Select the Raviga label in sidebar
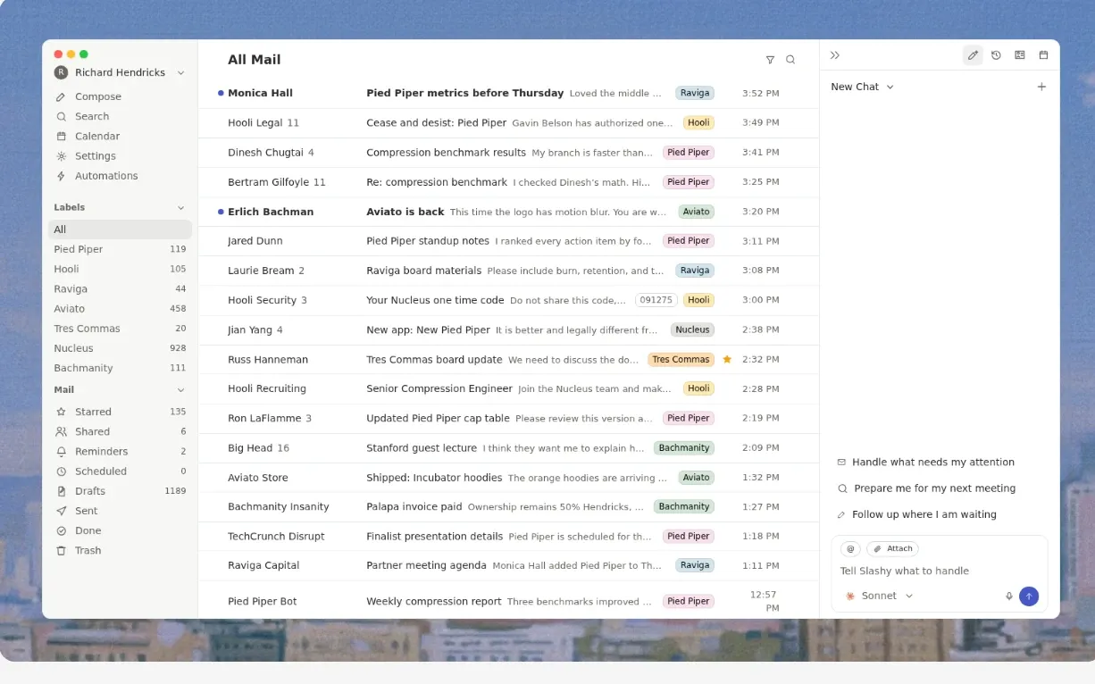 (x=120, y=288)
